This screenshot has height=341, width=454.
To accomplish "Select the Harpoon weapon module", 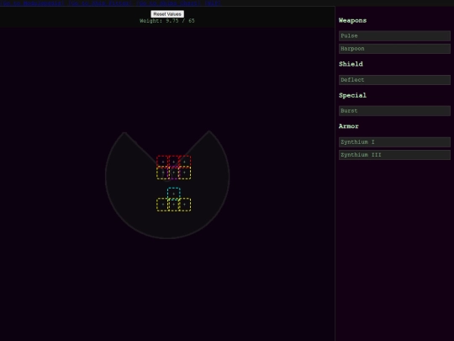I will (394, 49).
